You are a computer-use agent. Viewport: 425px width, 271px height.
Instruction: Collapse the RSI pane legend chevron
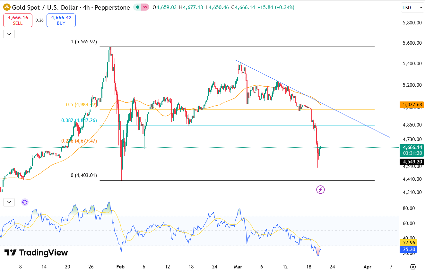(9, 202)
